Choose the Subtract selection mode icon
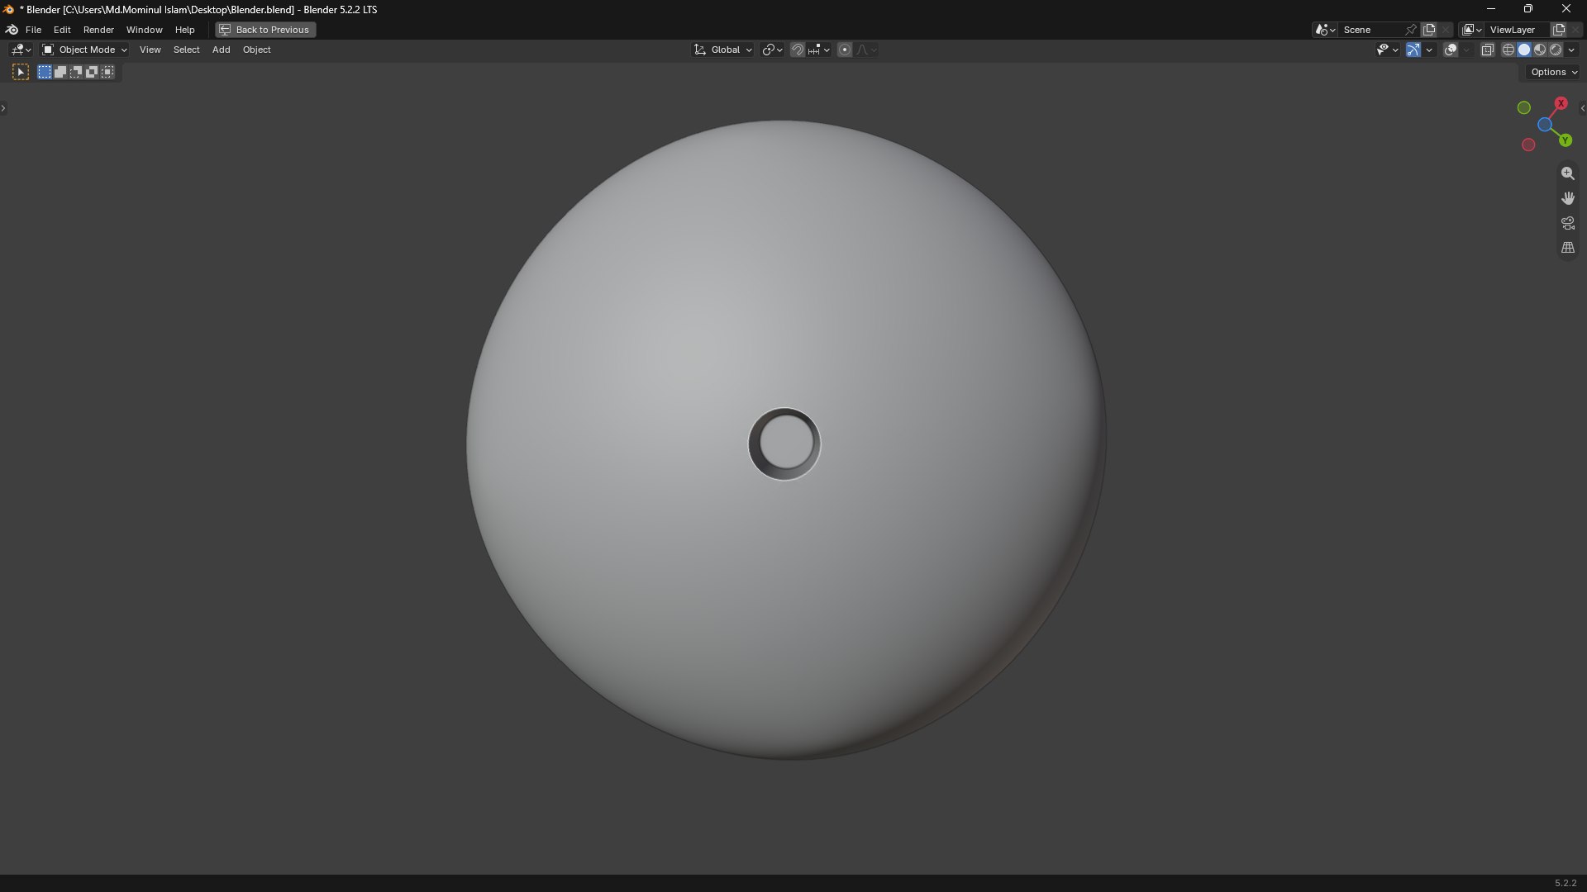The width and height of the screenshot is (1587, 892). pyautogui.click(x=76, y=73)
